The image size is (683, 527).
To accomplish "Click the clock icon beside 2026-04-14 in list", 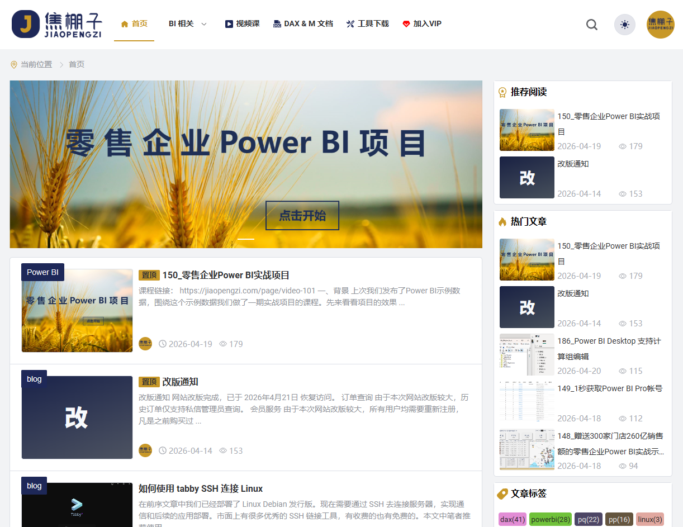I will pyautogui.click(x=163, y=450).
